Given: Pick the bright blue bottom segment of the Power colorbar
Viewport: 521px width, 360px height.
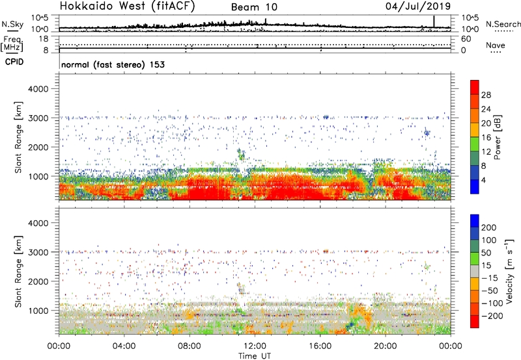Looking at the screenshot, I should 475,186.
